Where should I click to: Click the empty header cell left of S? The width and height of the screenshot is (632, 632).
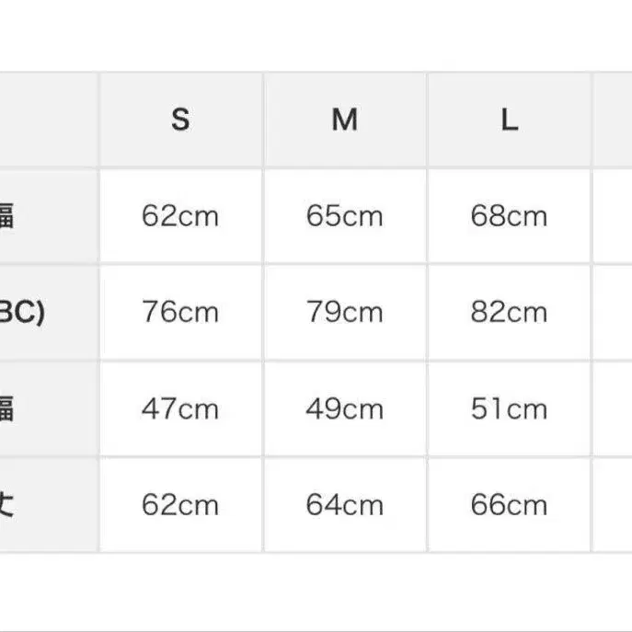[x=48, y=120]
